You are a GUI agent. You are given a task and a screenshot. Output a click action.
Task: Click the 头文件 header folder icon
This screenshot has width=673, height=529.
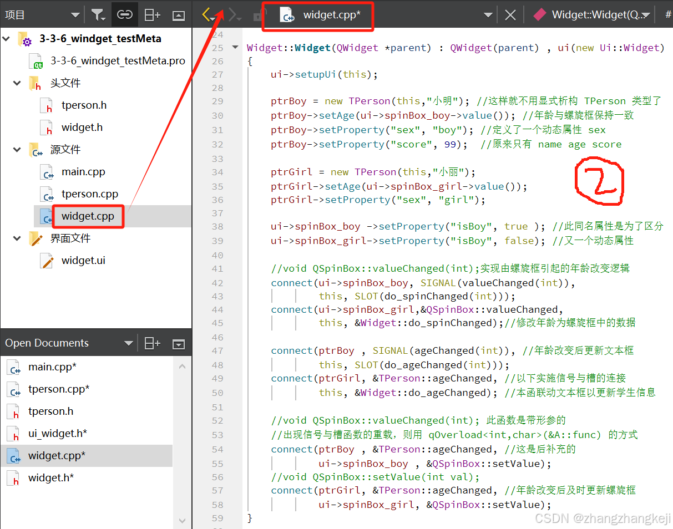click(36, 83)
